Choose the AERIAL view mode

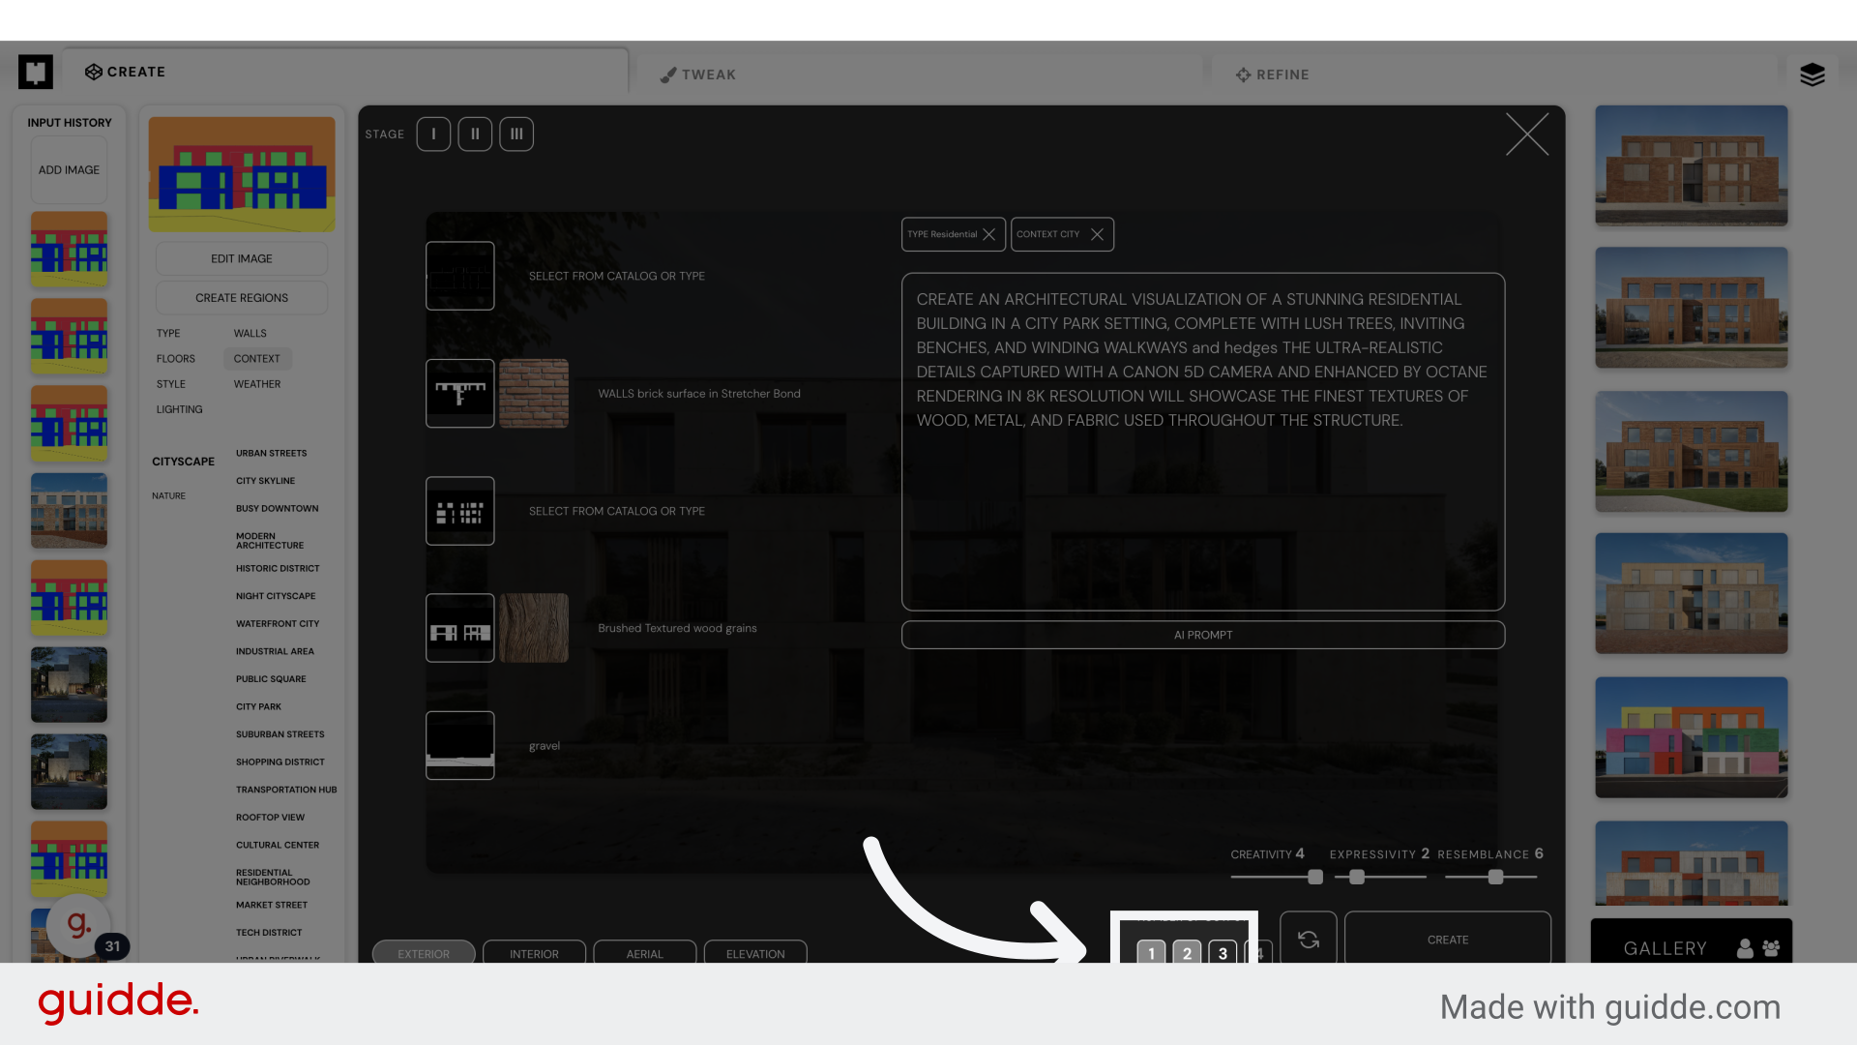(644, 952)
